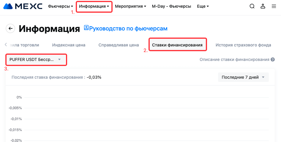Click the MEXC logo
Image resolution: width=281 pixels, height=142 pixels.
(22, 6)
